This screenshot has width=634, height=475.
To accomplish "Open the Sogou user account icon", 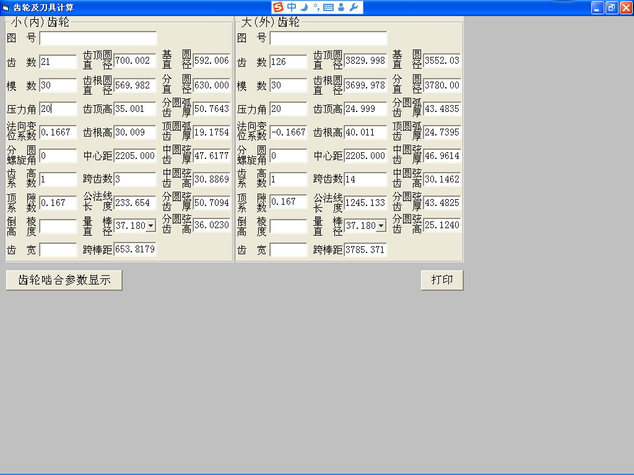I will 341,7.
